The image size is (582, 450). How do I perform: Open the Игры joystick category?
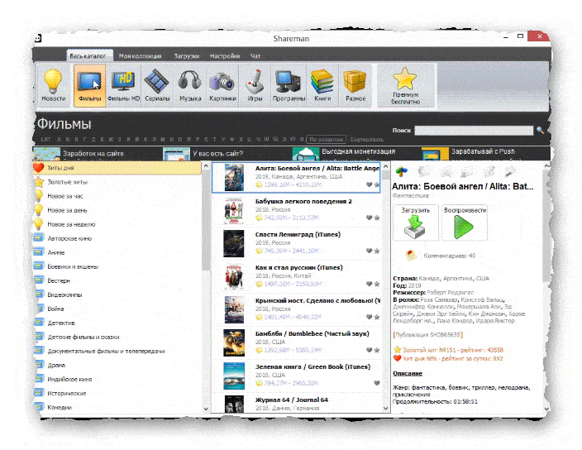(x=255, y=85)
